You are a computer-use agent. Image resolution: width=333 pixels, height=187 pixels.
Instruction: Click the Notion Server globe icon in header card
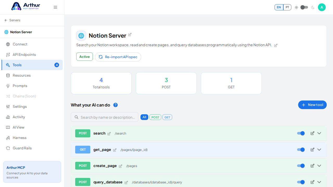point(81,36)
